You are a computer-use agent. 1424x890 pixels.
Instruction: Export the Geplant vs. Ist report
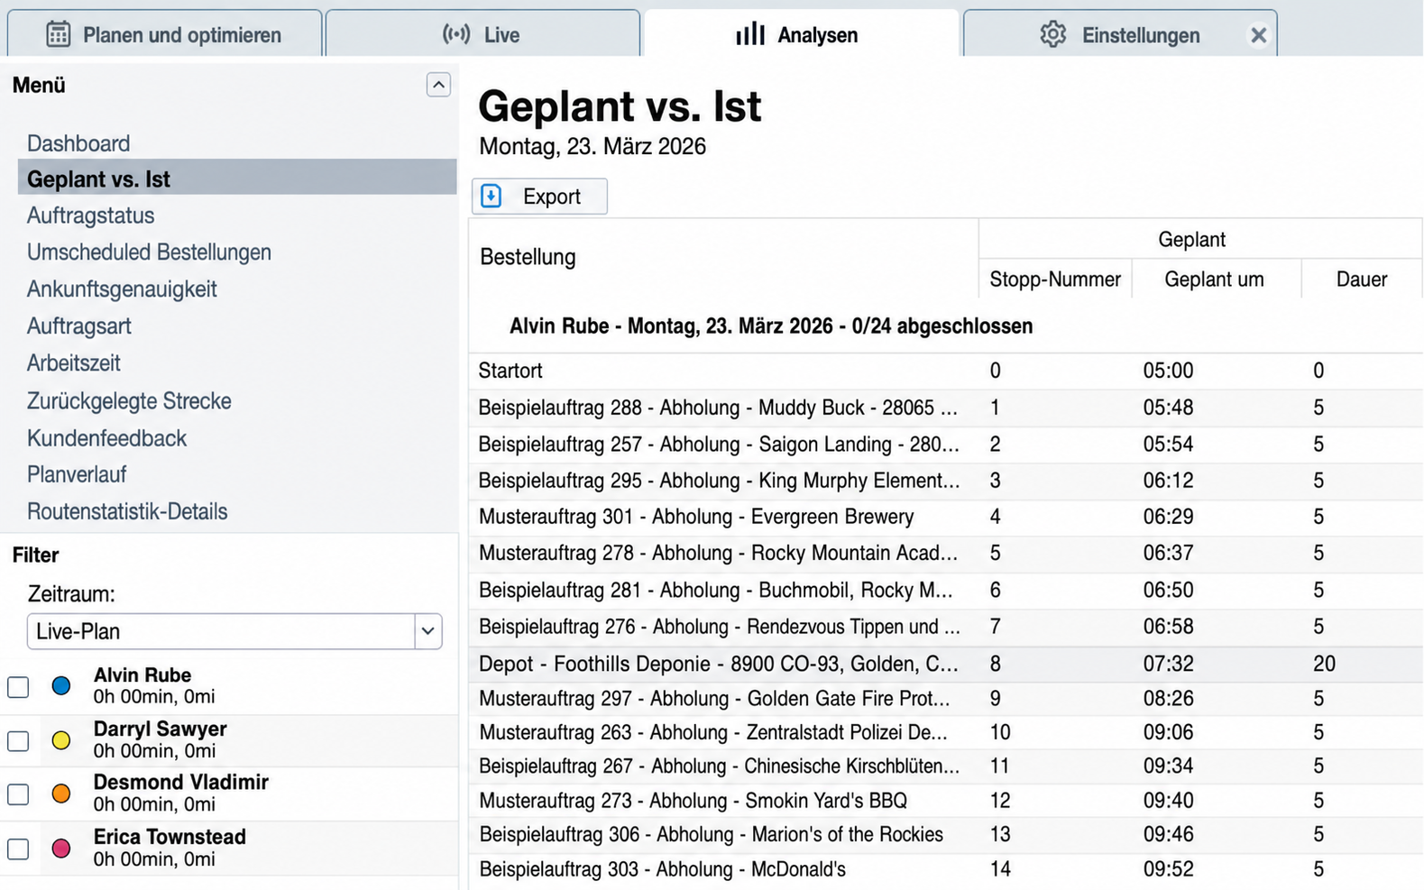(x=539, y=196)
